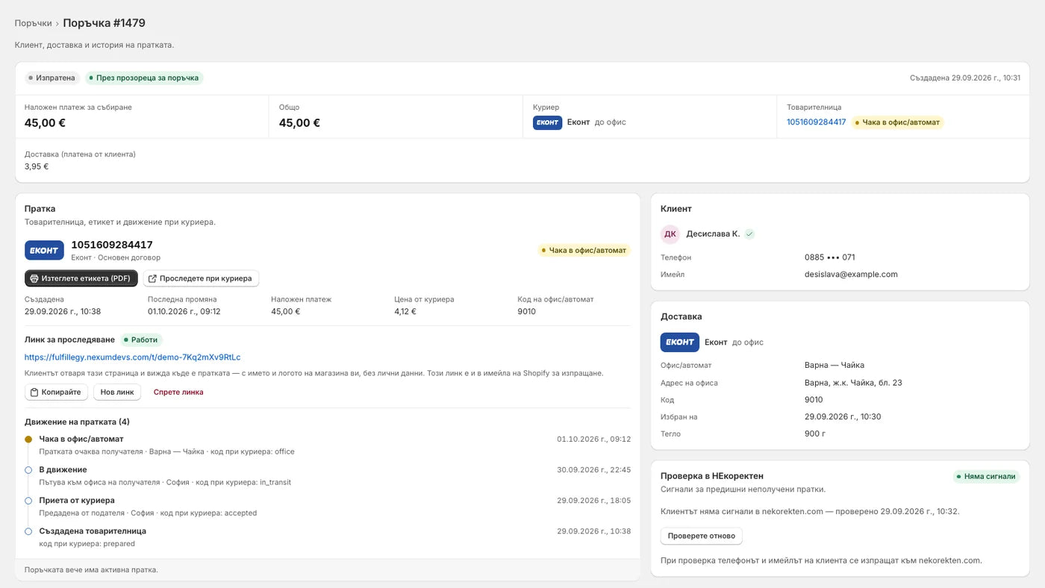
Task: Click Чака в офис/автомат badge in Пратка card
Action: 584,250
